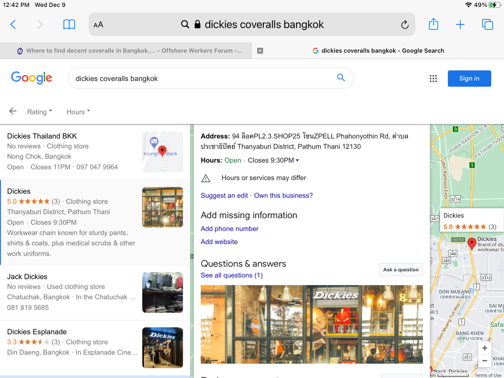The height and width of the screenshot is (378, 504).
Task: Tap phone number 097 047 9964
Action: tap(97, 167)
